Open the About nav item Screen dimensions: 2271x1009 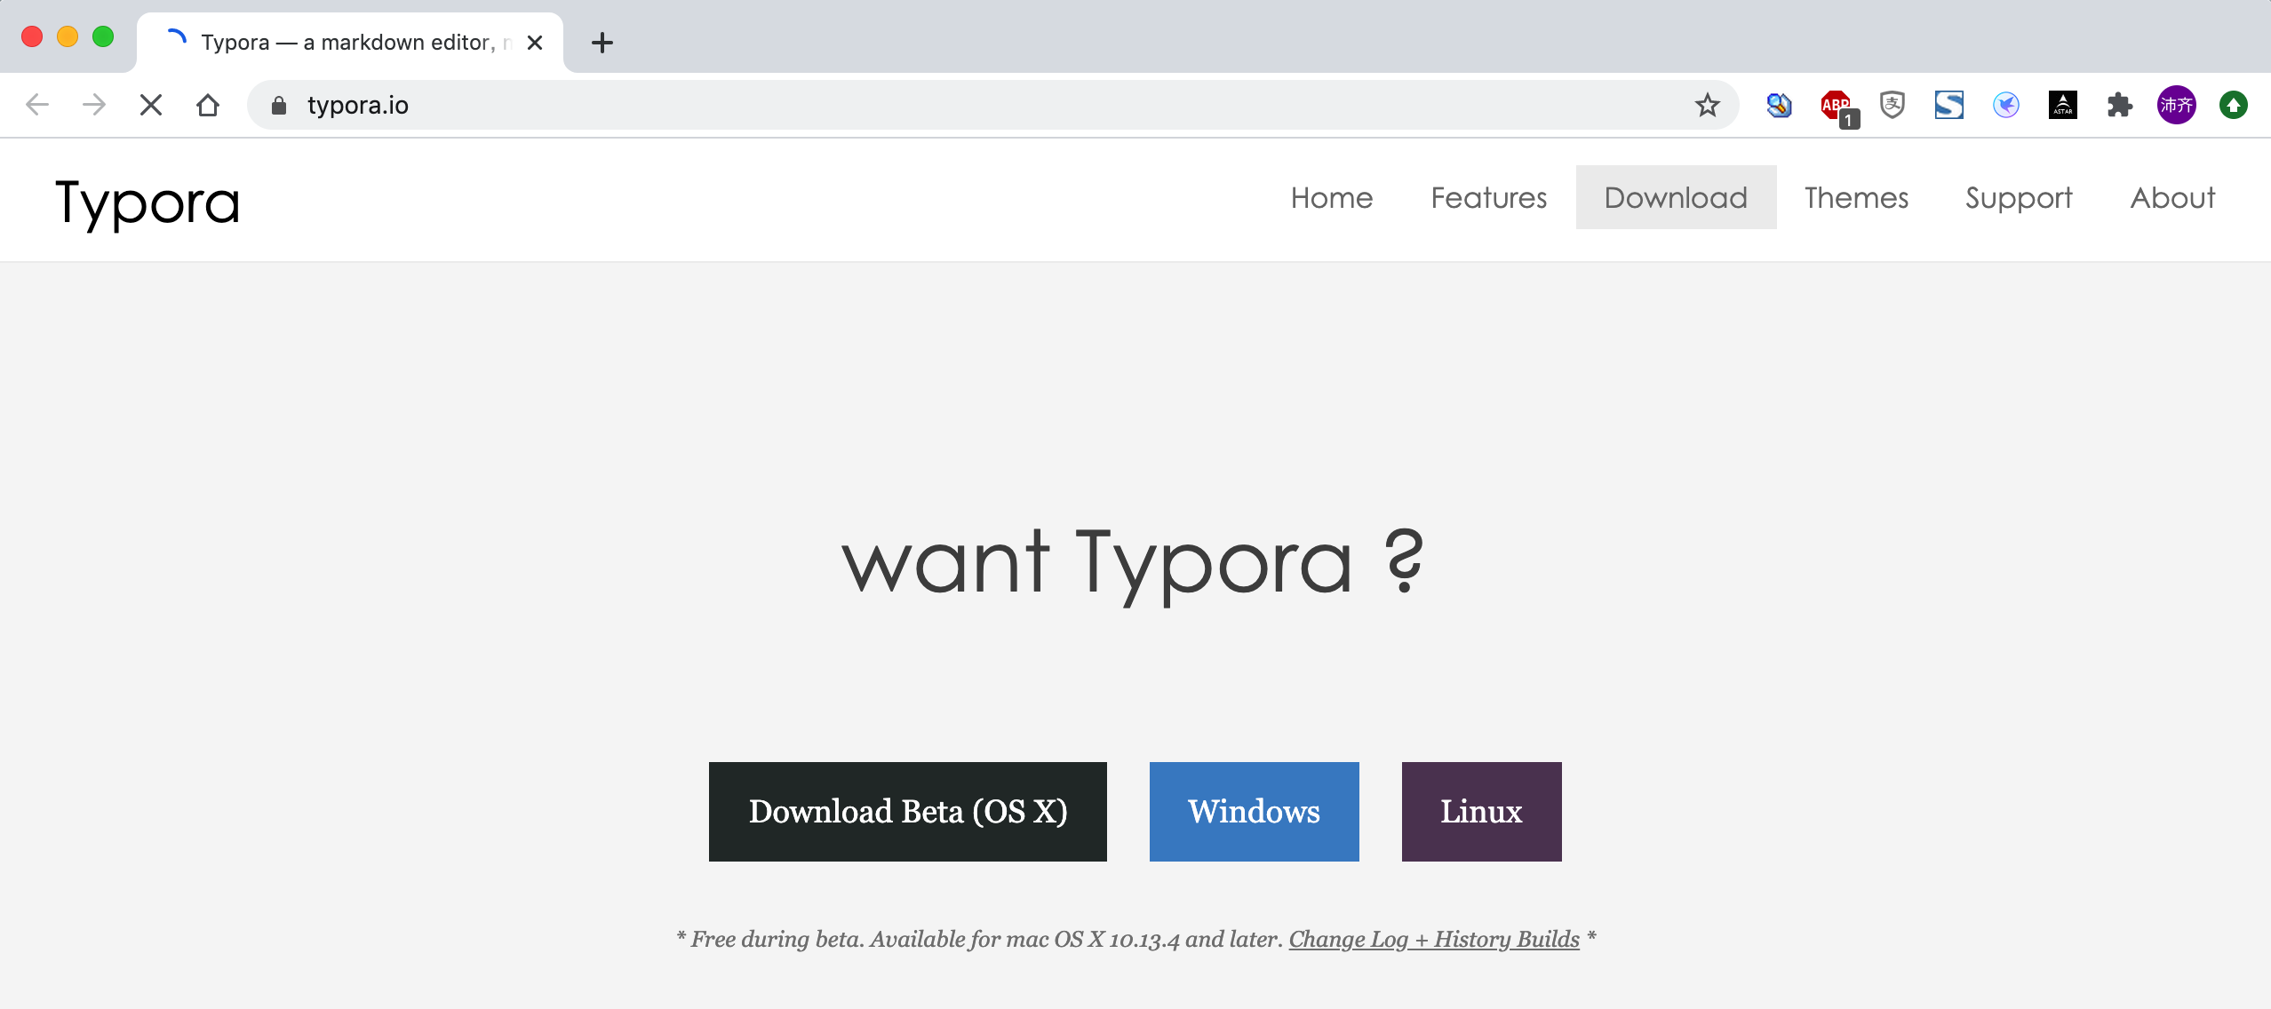(2173, 197)
